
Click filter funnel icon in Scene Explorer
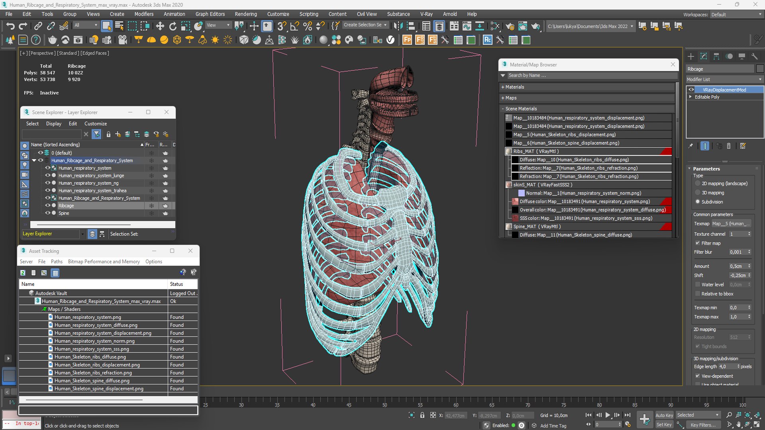tap(96, 134)
